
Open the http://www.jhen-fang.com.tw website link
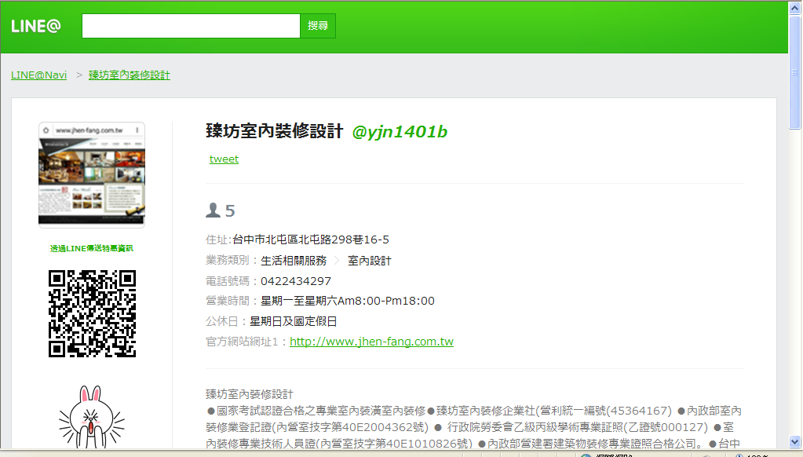click(372, 342)
